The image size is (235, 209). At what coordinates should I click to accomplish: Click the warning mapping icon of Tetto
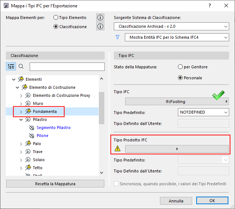click(x=28, y=168)
